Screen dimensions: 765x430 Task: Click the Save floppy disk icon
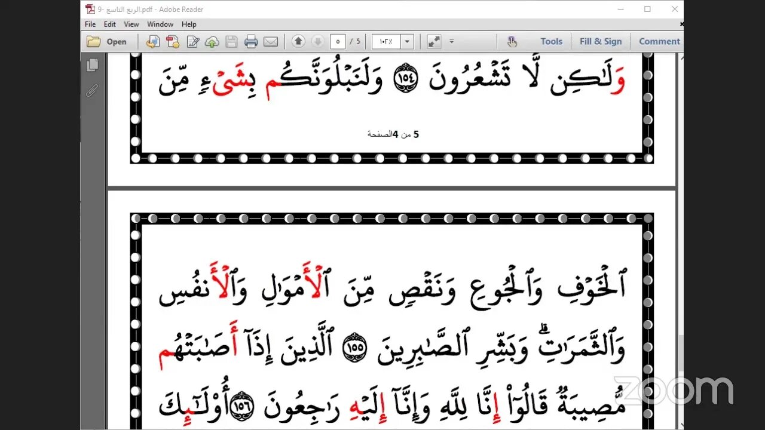[x=231, y=41]
